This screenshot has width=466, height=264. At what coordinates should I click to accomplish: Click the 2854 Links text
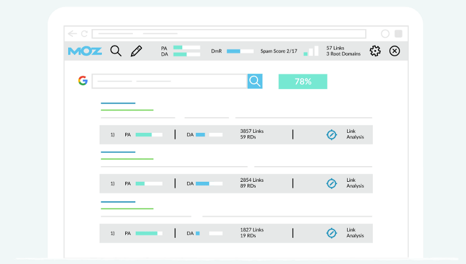[252, 180]
